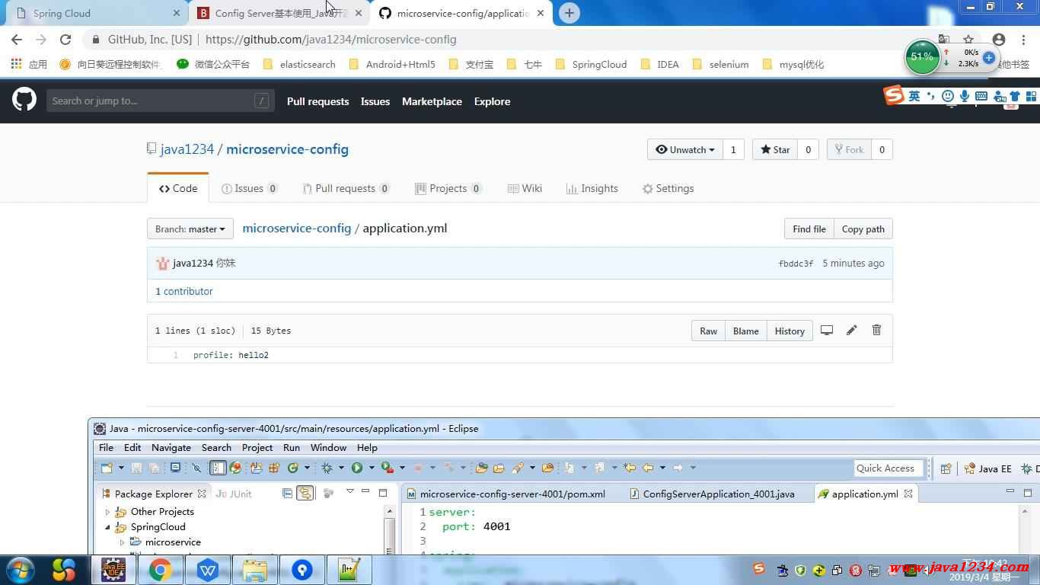Switch to GitHub Insights tab
The width and height of the screenshot is (1040, 585).
tap(592, 188)
